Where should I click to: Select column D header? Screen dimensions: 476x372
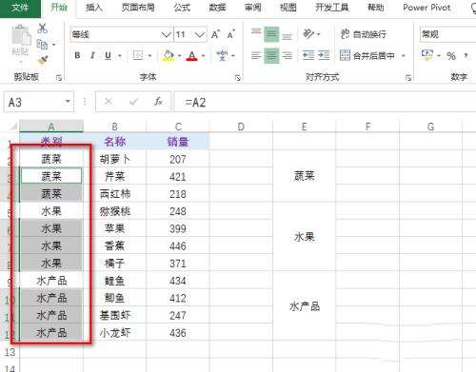click(x=241, y=127)
